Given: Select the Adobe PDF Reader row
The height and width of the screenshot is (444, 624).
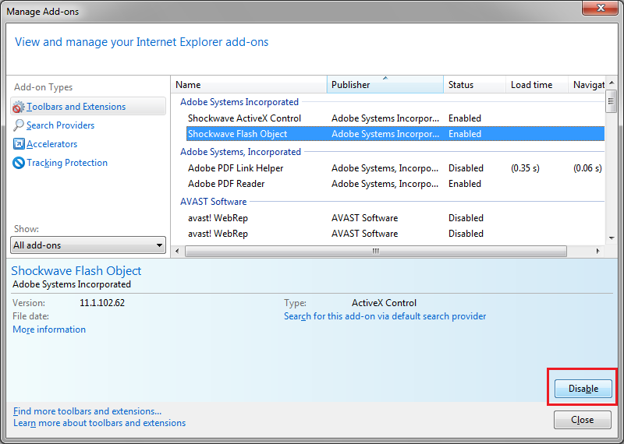Looking at the screenshot, I should point(395,184).
